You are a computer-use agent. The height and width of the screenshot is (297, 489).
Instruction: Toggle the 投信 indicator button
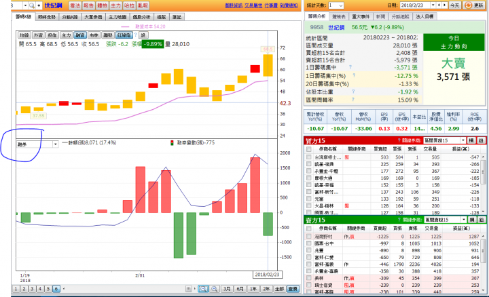click(52, 35)
